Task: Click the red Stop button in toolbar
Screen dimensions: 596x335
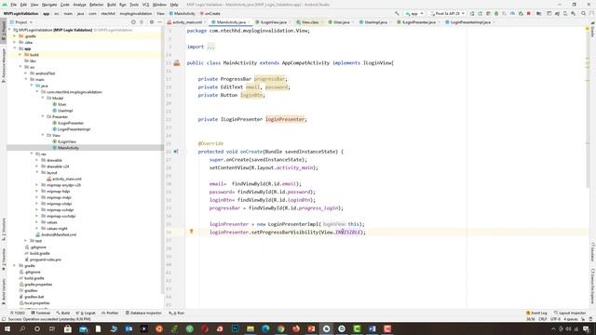Action: 529,13
